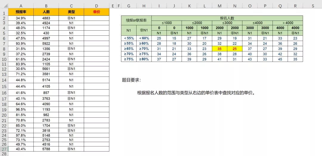The image size is (322, 156).
Task: Select the 预报率 header cell
Action: (x=21, y=12)
